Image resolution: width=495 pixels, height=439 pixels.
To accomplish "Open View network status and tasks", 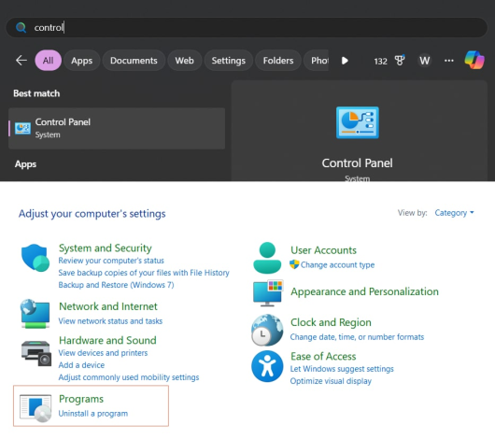I will coord(110,321).
